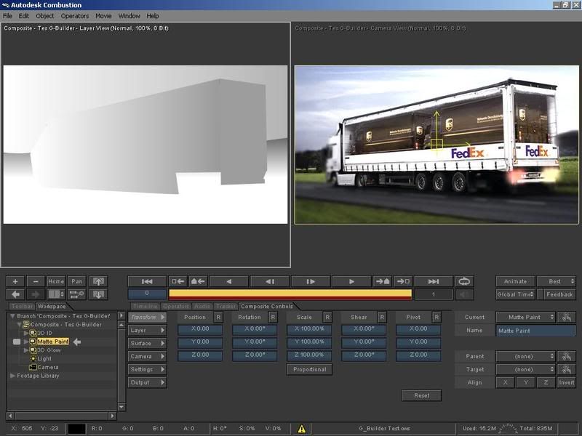Step forward one frame
The image size is (582, 436).
(311, 281)
